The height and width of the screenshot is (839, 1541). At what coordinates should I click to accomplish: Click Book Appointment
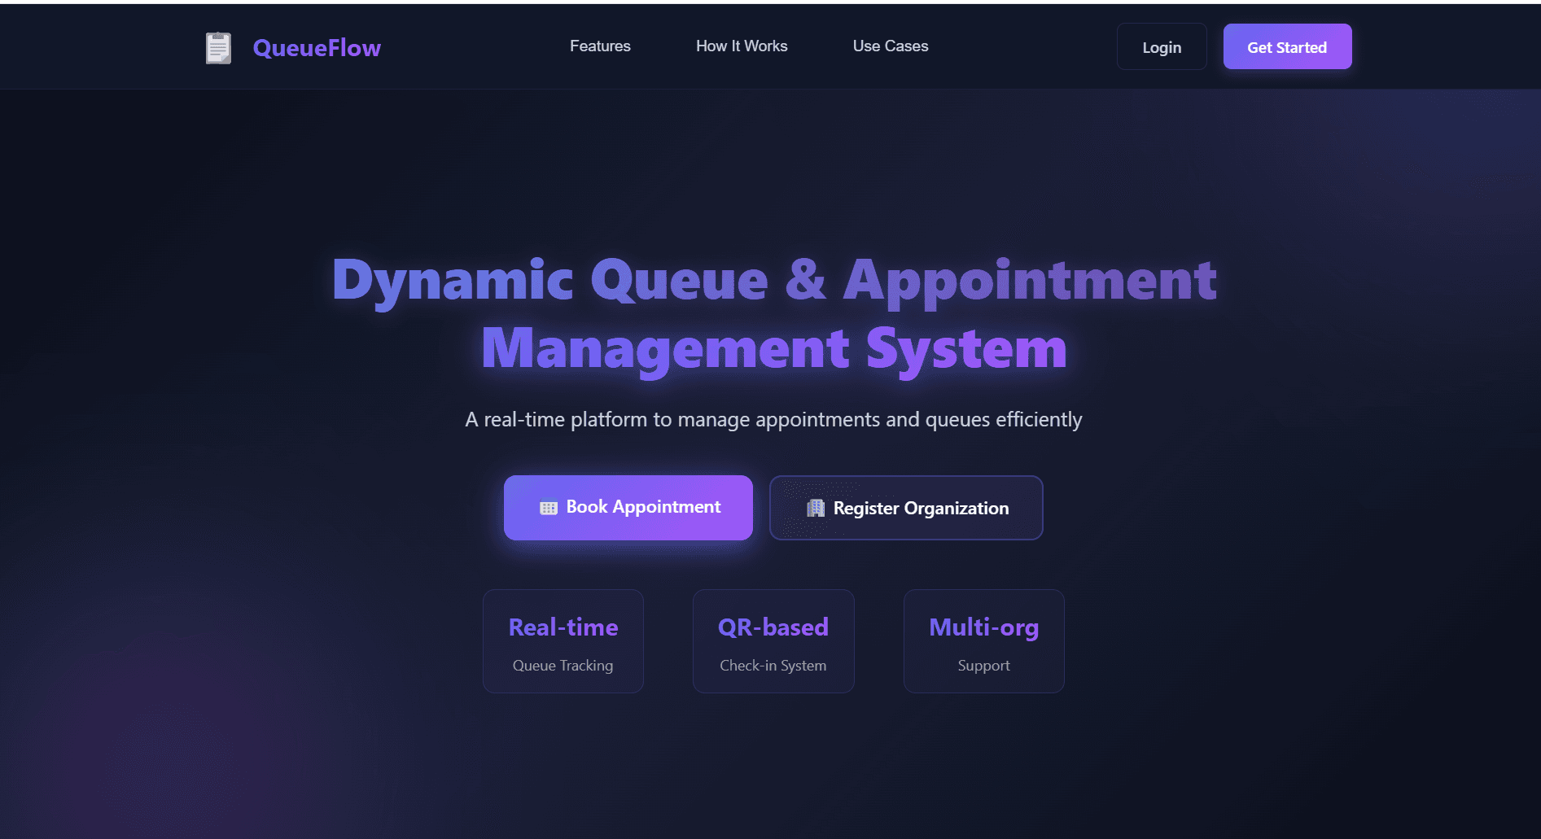[x=628, y=507]
